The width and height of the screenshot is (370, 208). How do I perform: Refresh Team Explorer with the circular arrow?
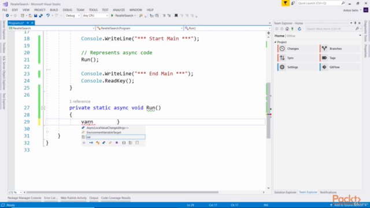299,29
